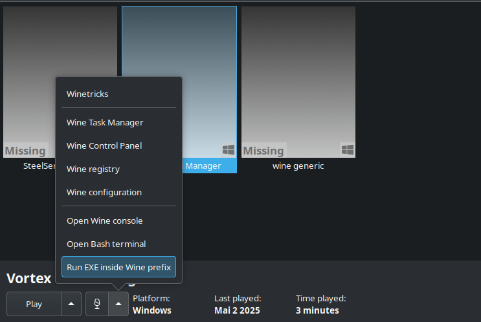481x322 pixels.
Task: Click Windows logo on selected game cover
Action: coord(229,150)
